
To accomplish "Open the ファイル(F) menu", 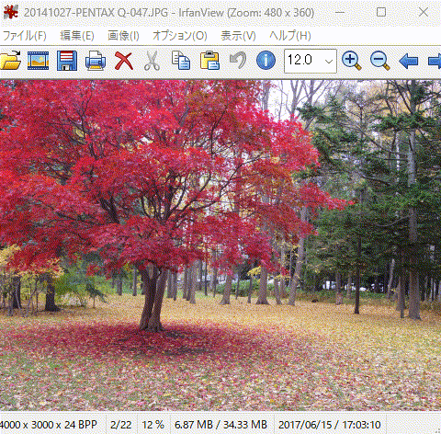I will click(24, 36).
